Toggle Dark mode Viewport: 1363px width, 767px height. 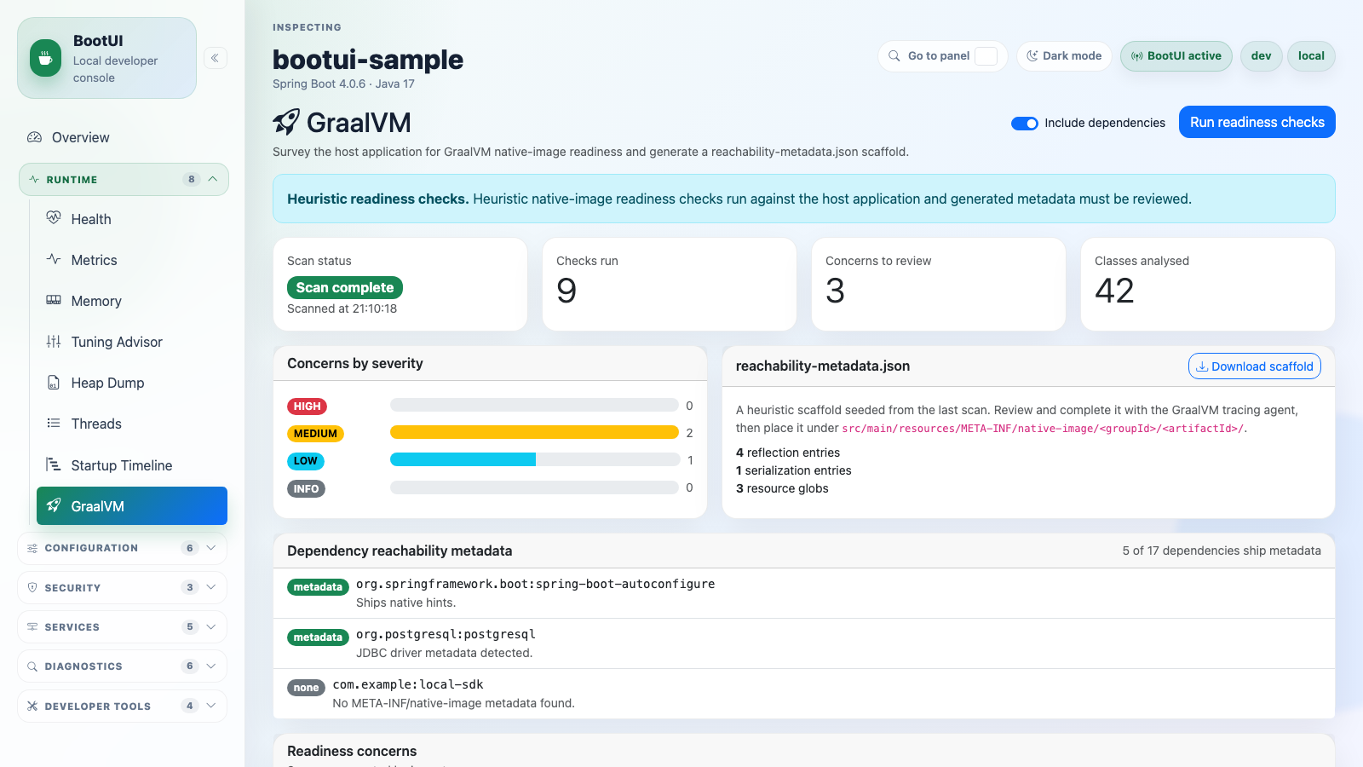[1064, 56]
